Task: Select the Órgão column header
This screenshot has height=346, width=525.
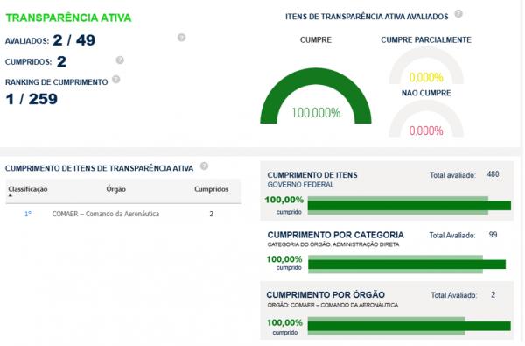Action: click(115, 189)
